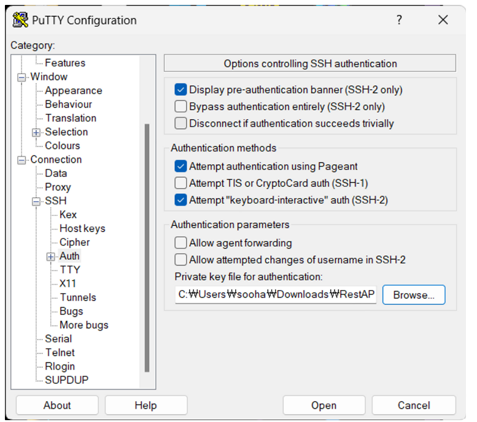This screenshot has height=422, width=477.
Task: Enable Allow attempted changes of username
Action: [x=180, y=260]
